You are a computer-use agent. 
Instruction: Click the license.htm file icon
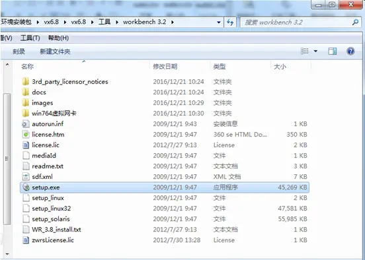click(26, 135)
